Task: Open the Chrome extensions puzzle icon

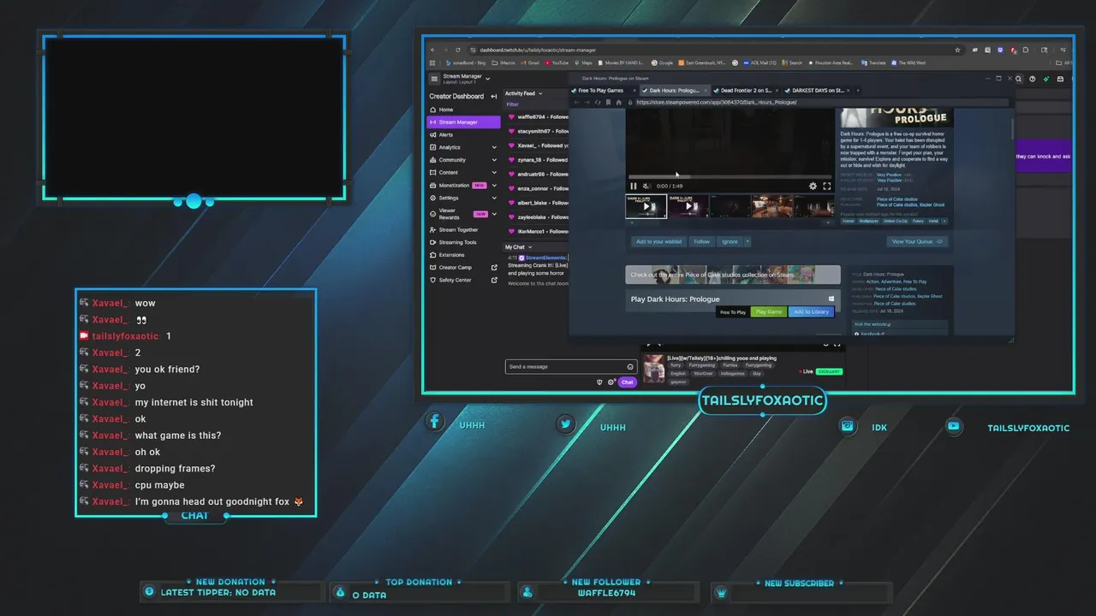Action: (1026, 50)
